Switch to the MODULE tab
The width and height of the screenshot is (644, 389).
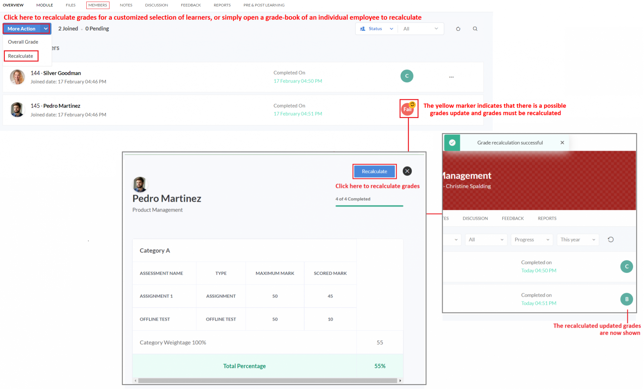click(x=44, y=5)
